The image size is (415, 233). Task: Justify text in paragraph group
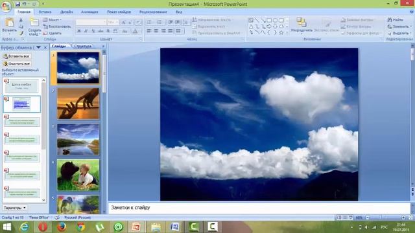point(171,31)
